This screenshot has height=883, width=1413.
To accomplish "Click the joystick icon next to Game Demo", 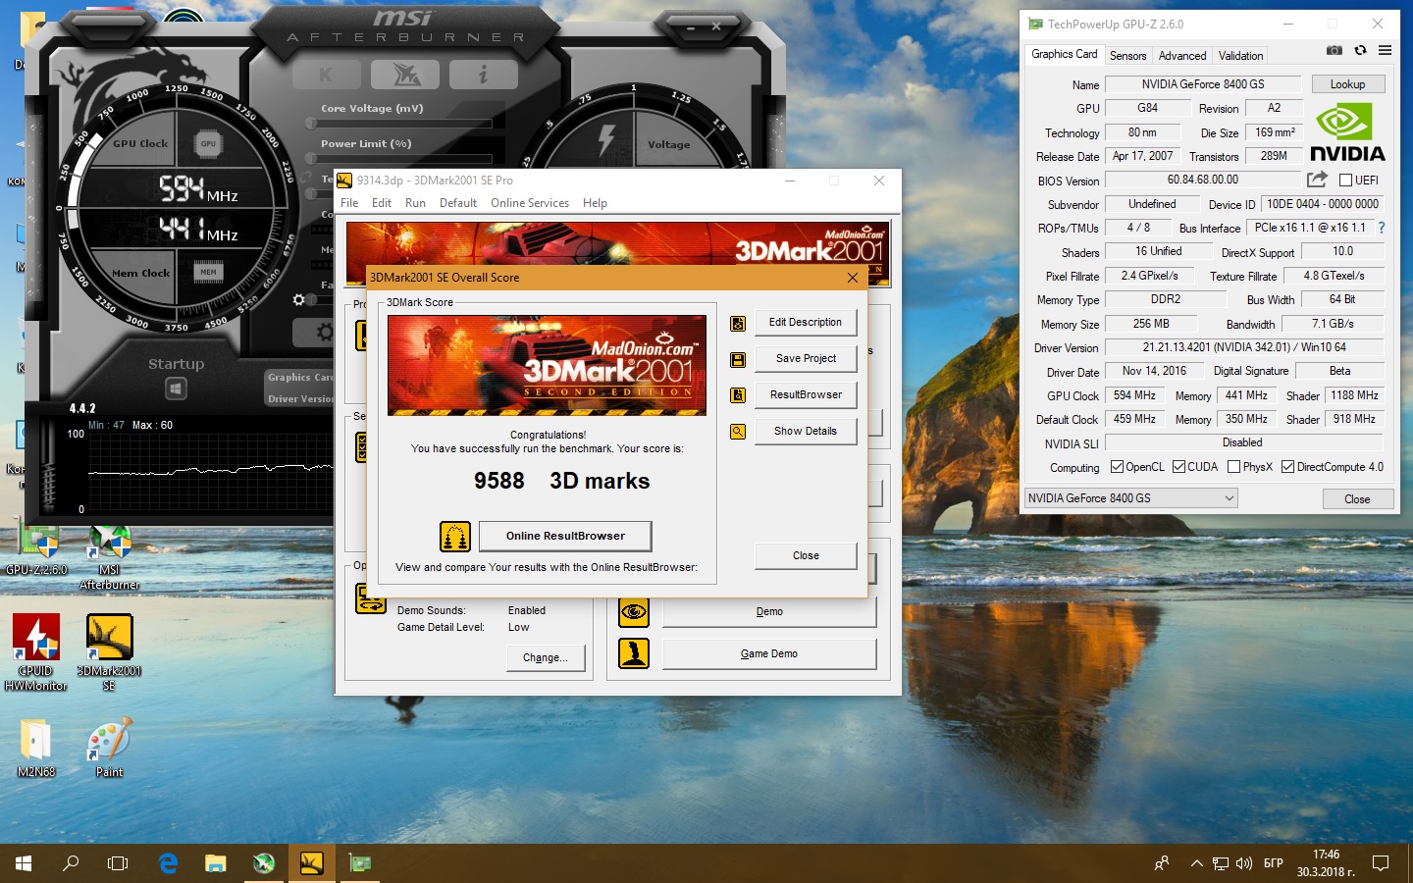I will 634,653.
